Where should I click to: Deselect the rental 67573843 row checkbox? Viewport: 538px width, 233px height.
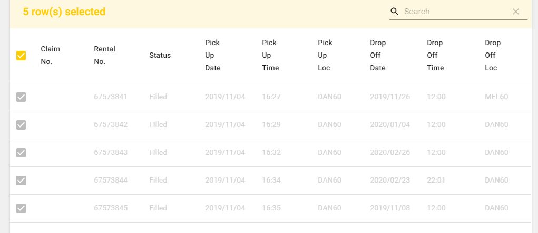point(21,153)
